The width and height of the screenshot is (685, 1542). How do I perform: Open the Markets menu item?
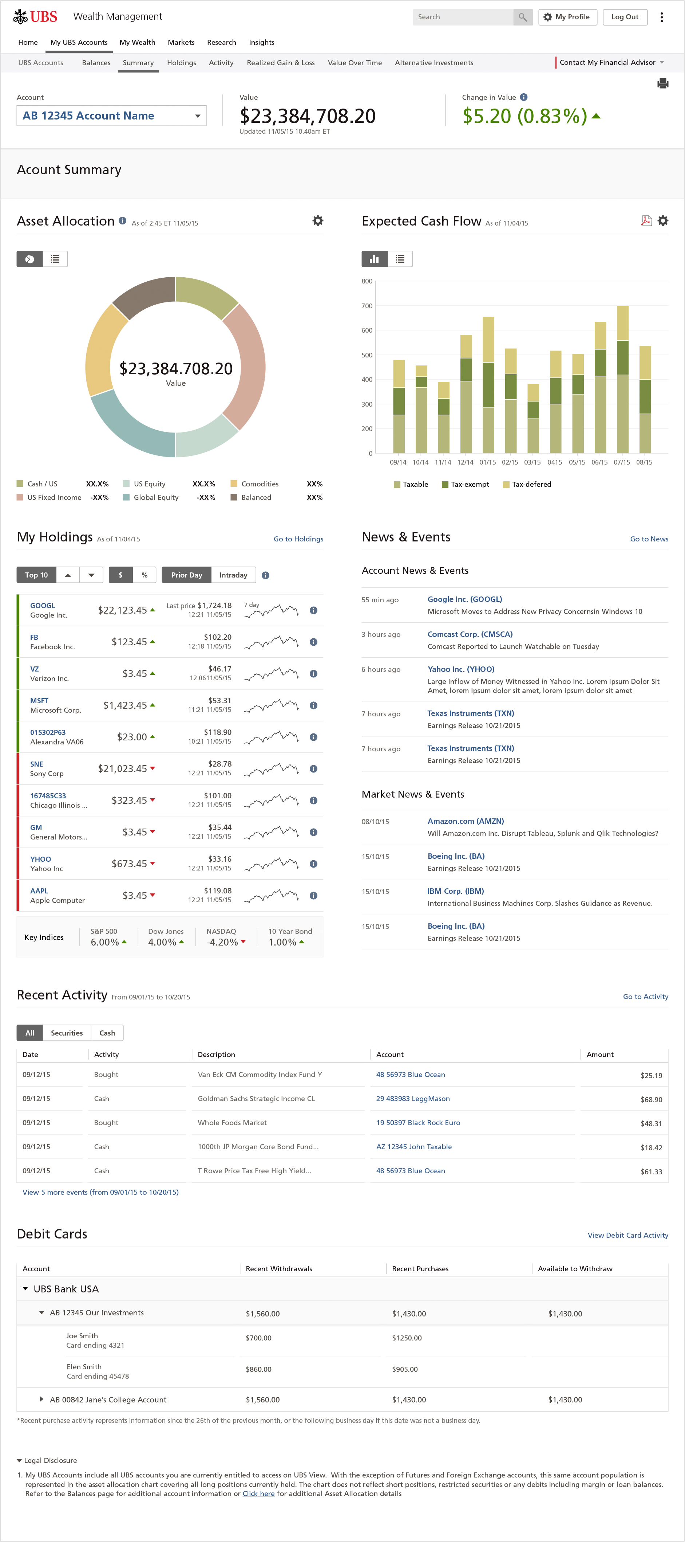[181, 43]
